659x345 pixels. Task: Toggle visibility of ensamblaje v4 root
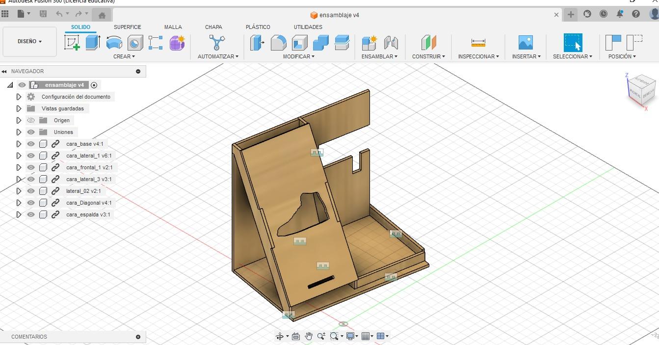(x=22, y=85)
